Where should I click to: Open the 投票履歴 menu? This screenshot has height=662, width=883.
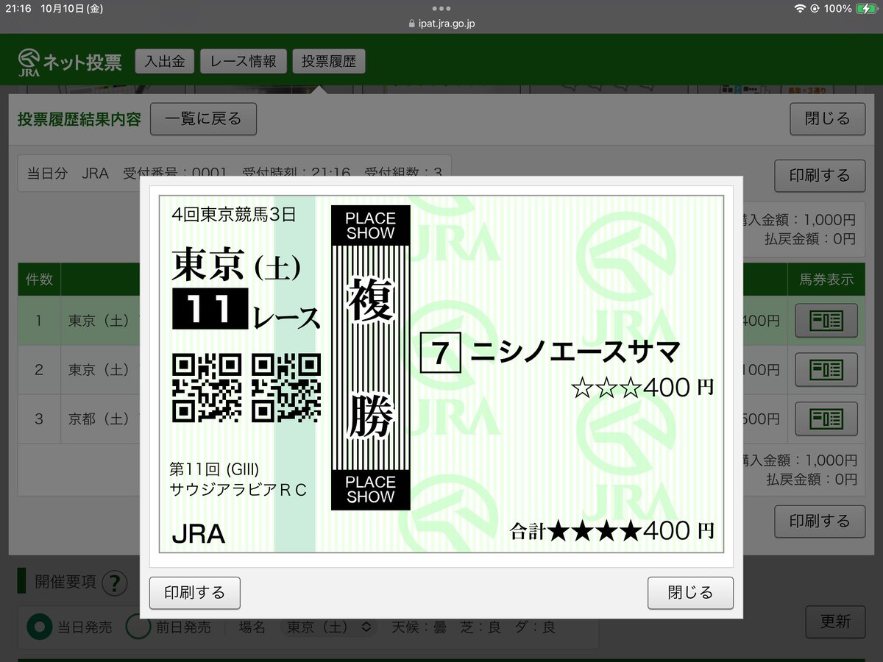point(328,62)
